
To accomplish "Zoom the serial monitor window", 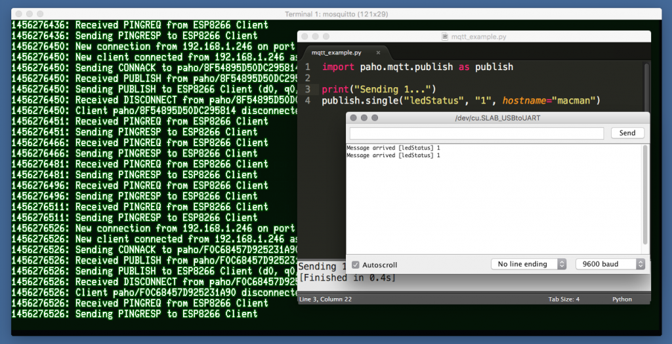I will (x=375, y=118).
